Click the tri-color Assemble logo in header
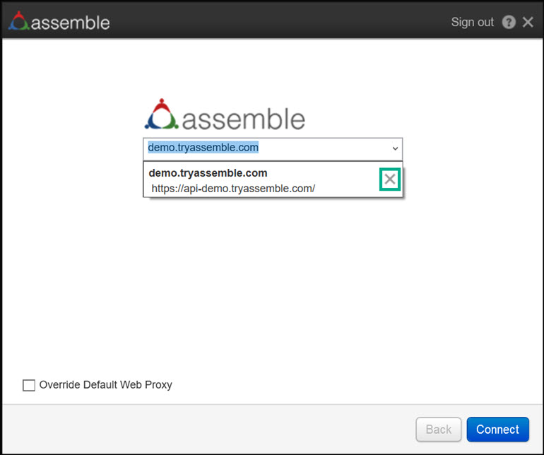Viewport: 544px width, 455px height. point(18,21)
